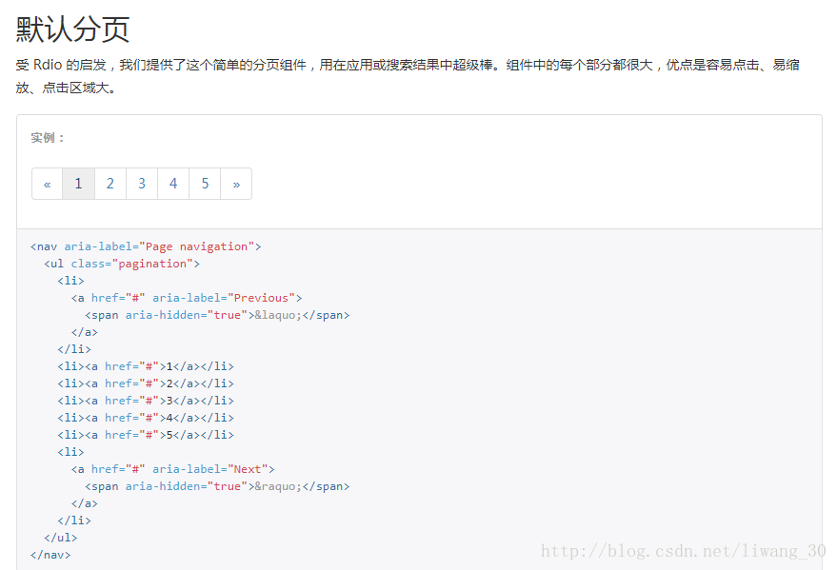
Task: Click the code line with href="#">3
Action: pos(146,401)
